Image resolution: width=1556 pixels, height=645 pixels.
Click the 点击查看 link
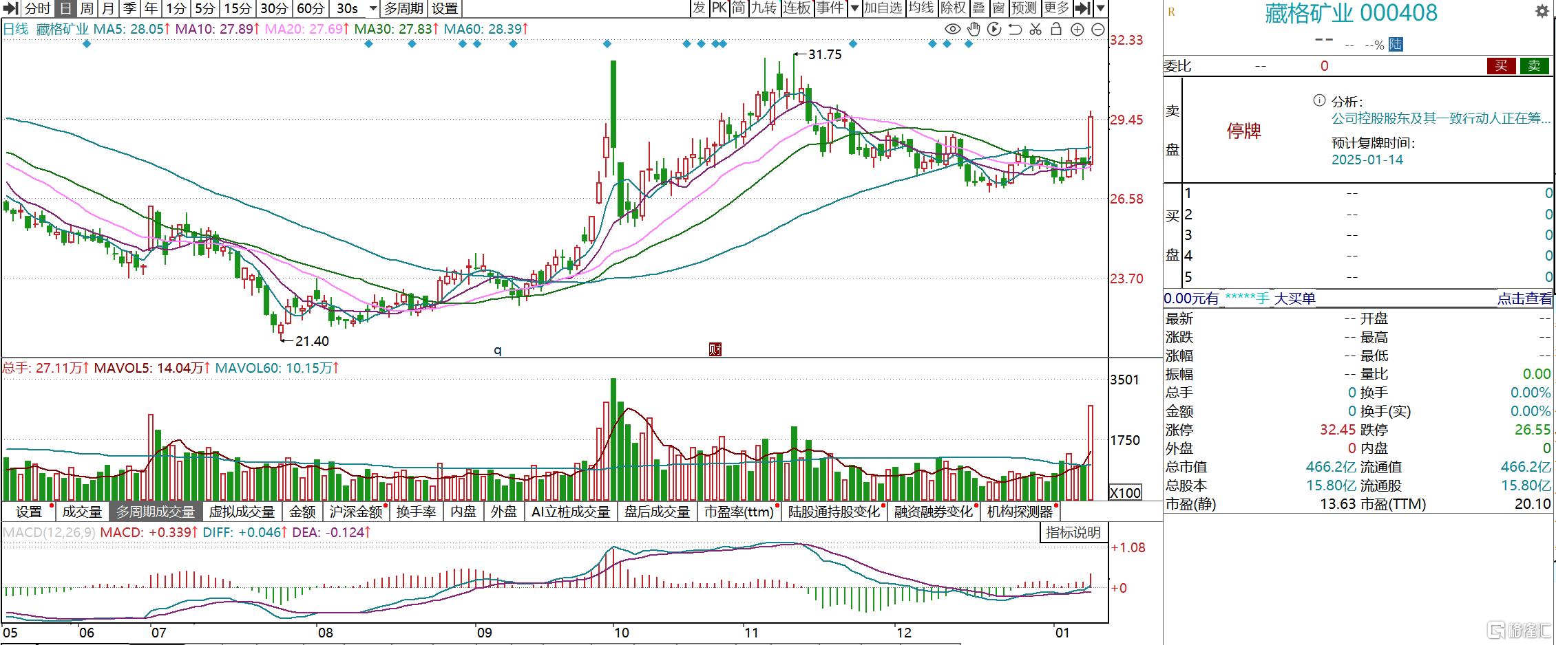pyautogui.click(x=1524, y=298)
